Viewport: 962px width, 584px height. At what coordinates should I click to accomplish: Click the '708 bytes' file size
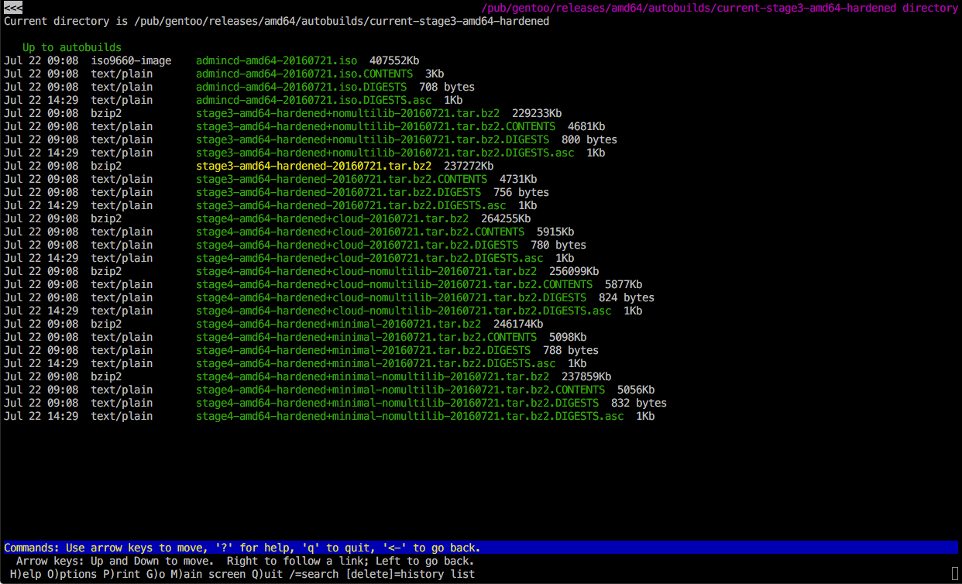(x=447, y=87)
